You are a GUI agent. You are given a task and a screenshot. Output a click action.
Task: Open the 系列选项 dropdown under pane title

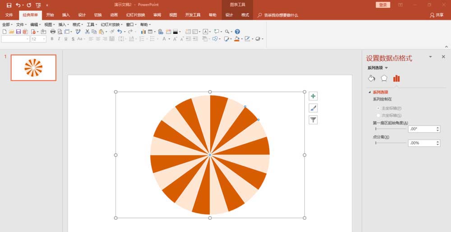click(387, 68)
